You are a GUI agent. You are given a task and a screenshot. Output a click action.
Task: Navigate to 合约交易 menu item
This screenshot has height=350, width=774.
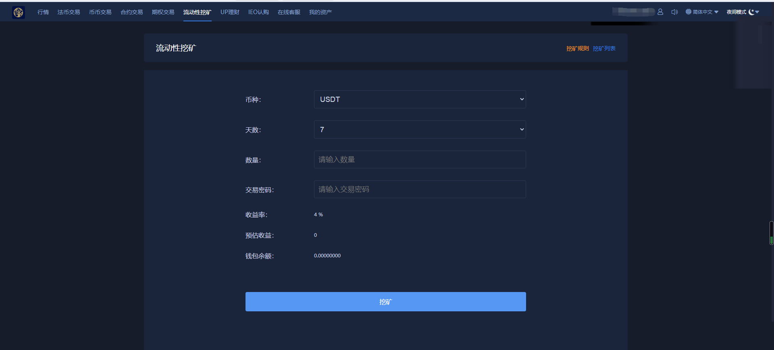(x=131, y=12)
